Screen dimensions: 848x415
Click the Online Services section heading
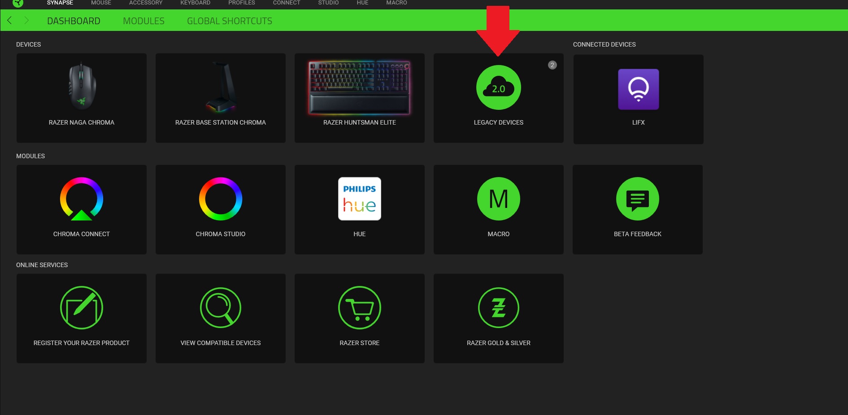pyautogui.click(x=42, y=265)
